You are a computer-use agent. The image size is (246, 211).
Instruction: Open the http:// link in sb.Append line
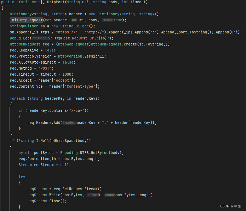(94, 32)
